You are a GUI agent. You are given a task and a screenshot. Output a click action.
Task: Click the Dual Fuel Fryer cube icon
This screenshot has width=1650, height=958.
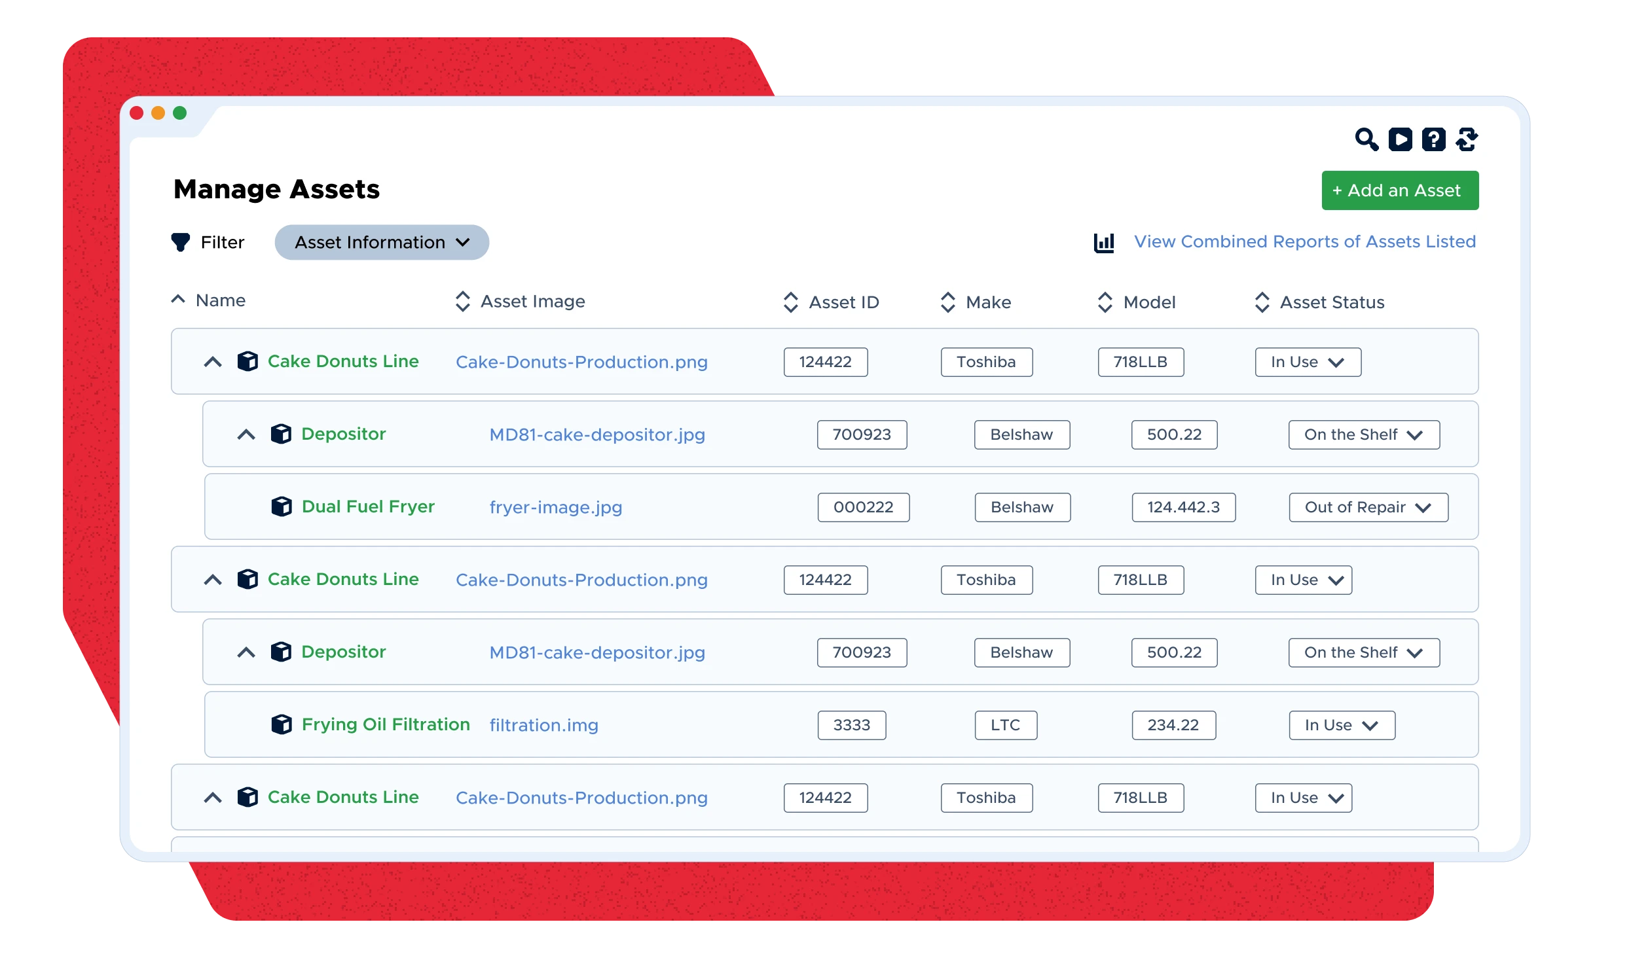click(x=282, y=506)
